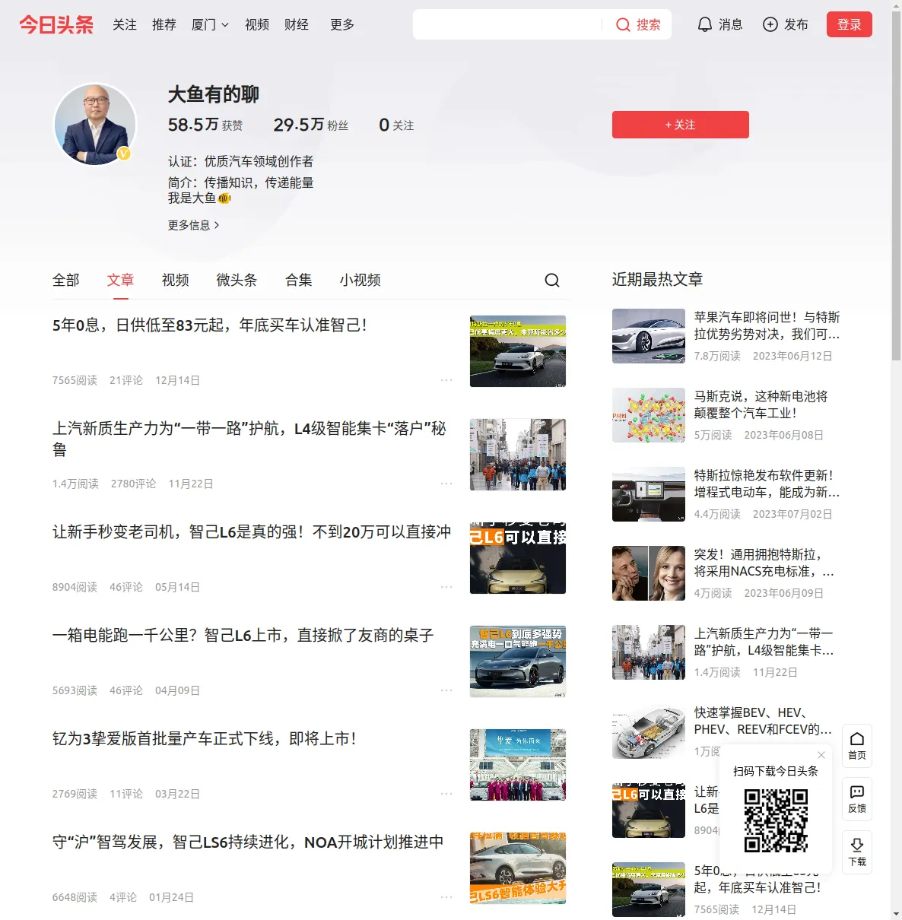Switch to the 微头条 tab
Image resolution: width=902 pixels, height=920 pixels.
pos(237,280)
